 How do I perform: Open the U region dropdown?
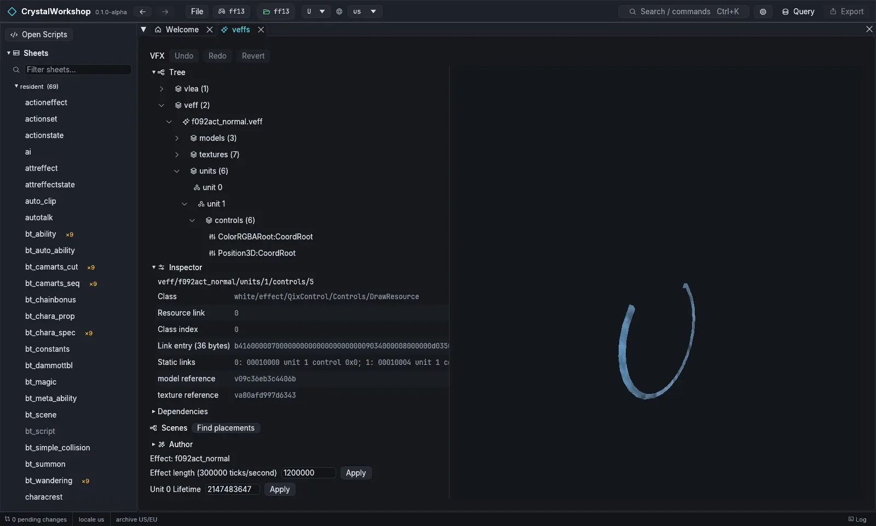click(x=316, y=12)
